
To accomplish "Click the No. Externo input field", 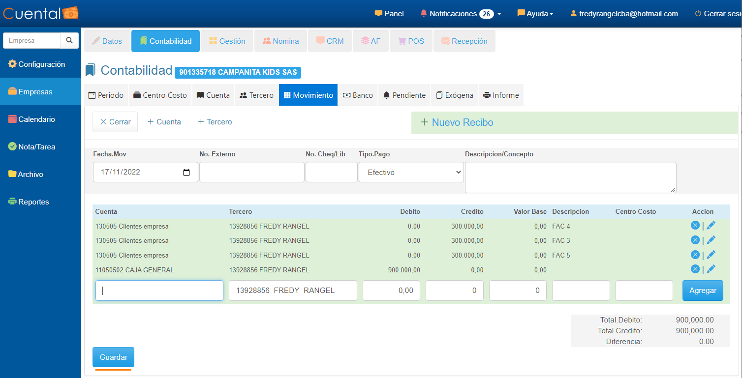I will (252, 173).
